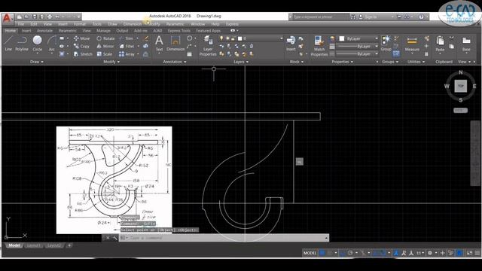The width and height of the screenshot is (482, 271).
Task: Select the Text annotation tool
Action: tap(159, 44)
